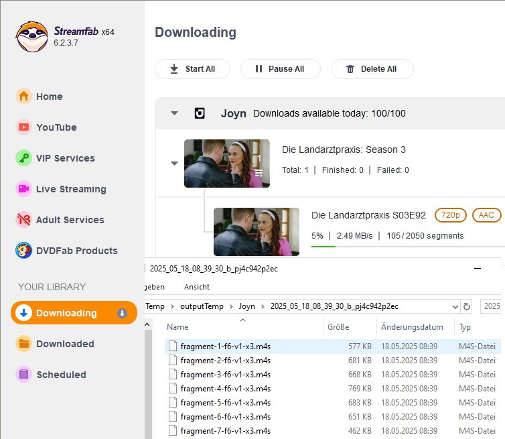Collapse the Joyn downloads group
This screenshot has width=505, height=439.
click(x=174, y=113)
